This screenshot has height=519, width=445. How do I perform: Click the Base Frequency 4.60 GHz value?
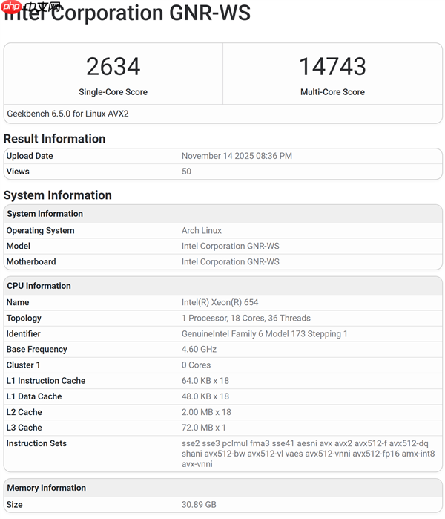pyautogui.click(x=199, y=350)
